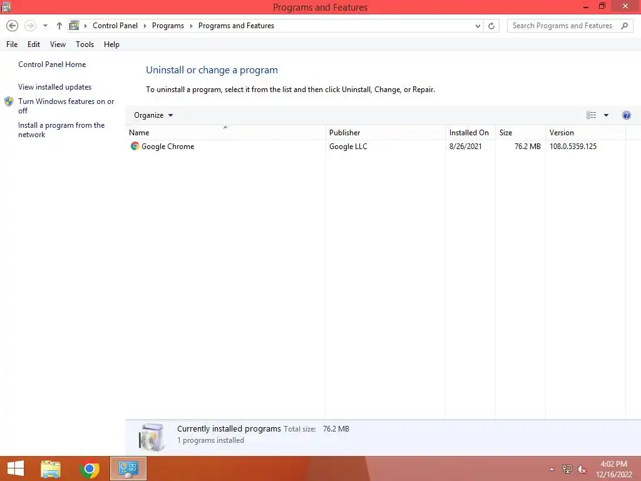Open the Organize dropdown
Image resolution: width=641 pixels, height=481 pixels.
pos(153,115)
